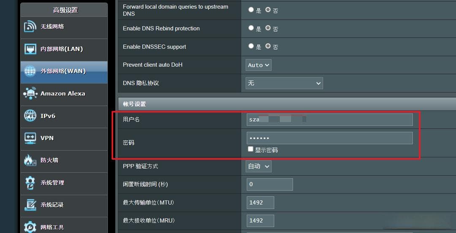Select 是 for Enable DNSSEC support

(251, 46)
